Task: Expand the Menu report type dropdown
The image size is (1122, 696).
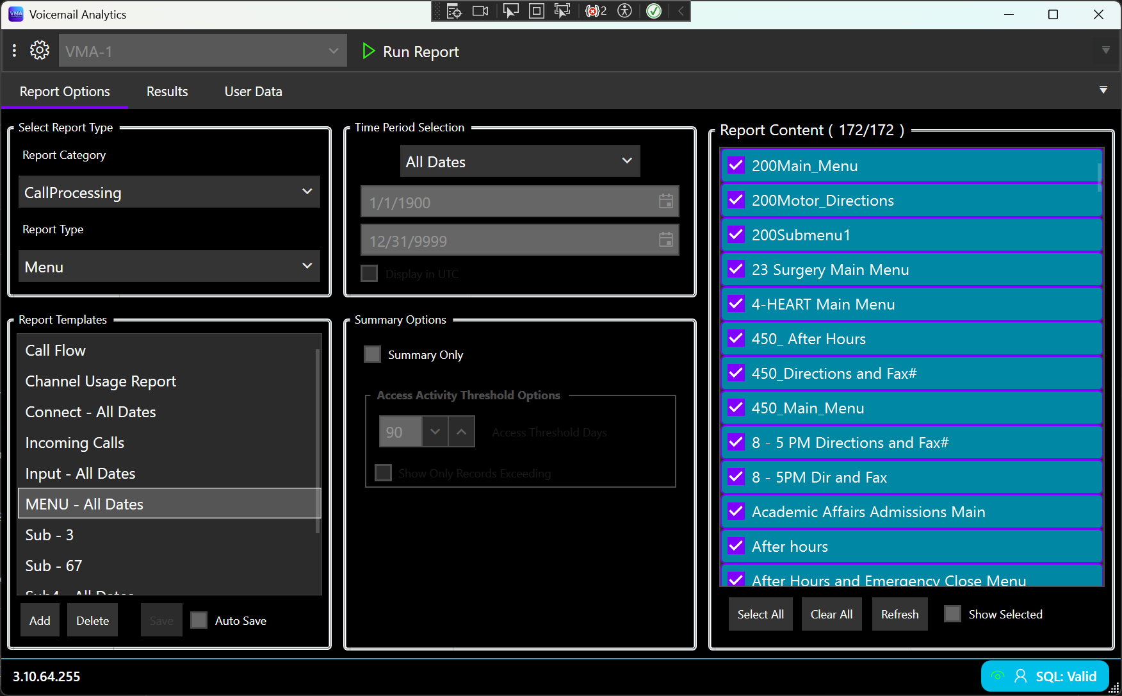Action: [x=169, y=266]
